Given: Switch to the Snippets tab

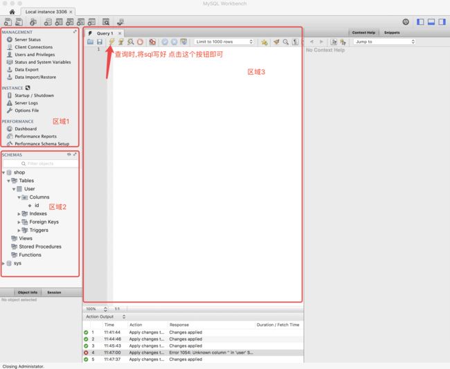Looking at the screenshot, I should coord(392,33).
